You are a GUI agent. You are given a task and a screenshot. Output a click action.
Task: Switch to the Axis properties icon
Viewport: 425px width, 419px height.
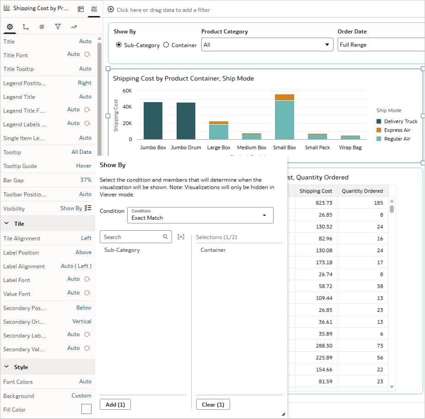click(x=26, y=27)
